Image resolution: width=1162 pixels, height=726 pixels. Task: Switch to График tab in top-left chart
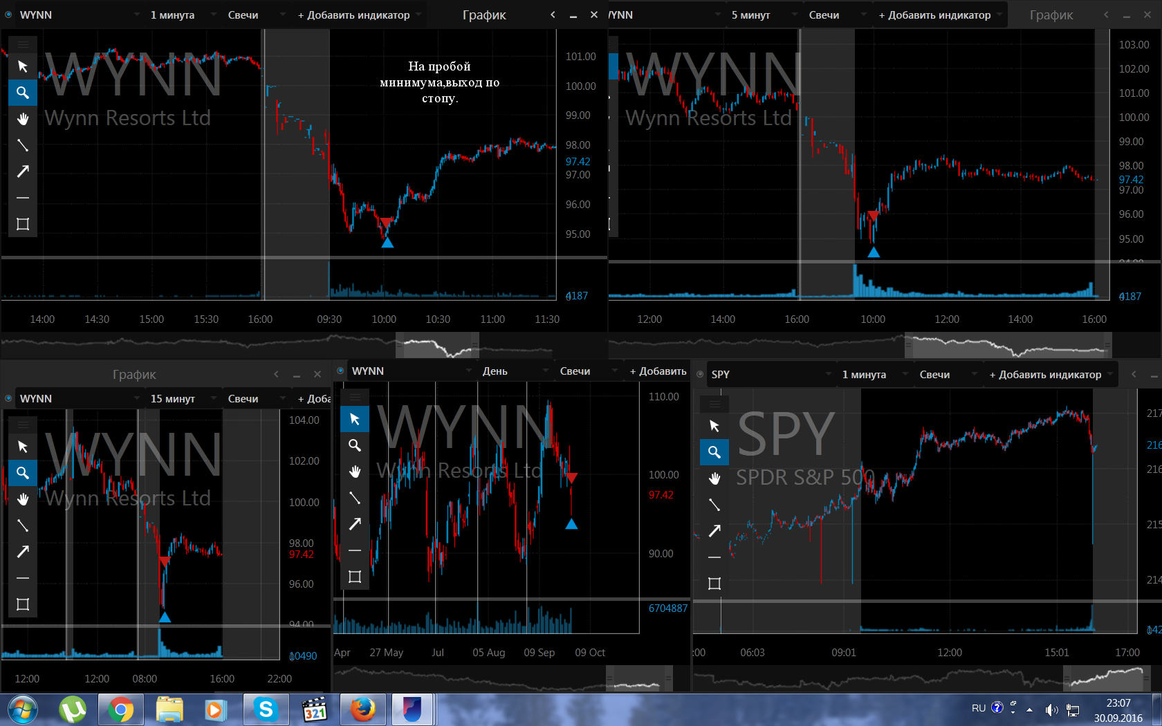tap(484, 15)
